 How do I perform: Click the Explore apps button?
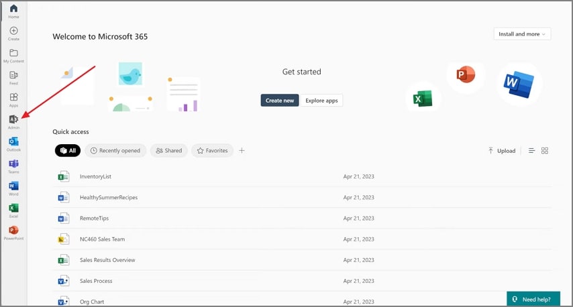point(321,101)
